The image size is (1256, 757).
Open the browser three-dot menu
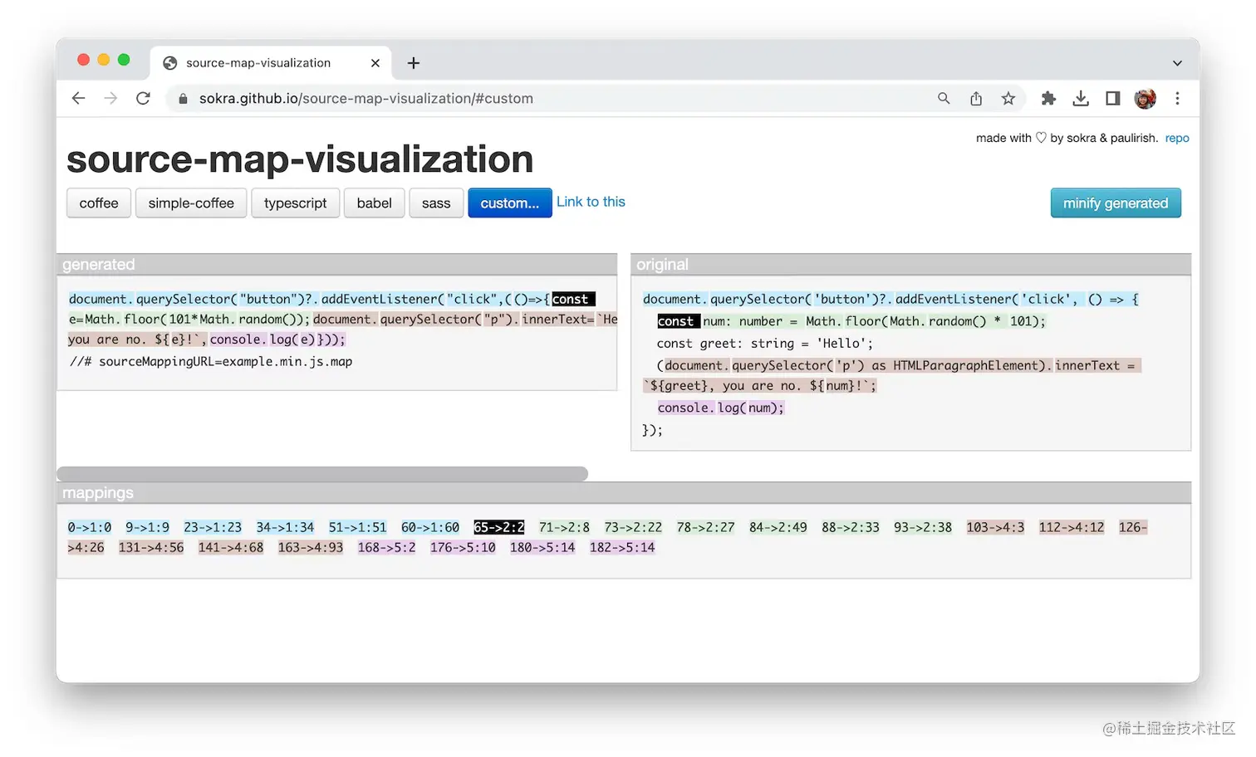pos(1177,98)
